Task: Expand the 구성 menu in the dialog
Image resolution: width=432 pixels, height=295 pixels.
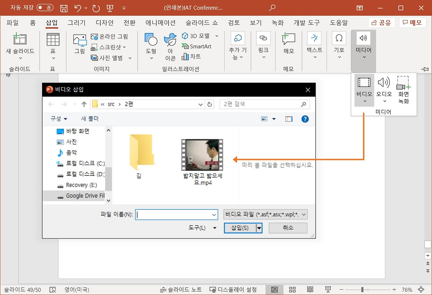Action: [59, 119]
